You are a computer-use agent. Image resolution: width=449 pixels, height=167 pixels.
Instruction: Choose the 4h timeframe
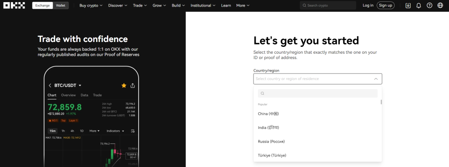(x=72, y=131)
